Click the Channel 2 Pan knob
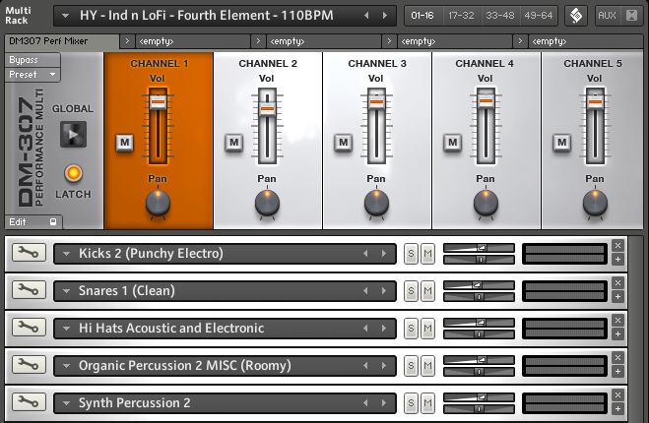 click(x=267, y=203)
